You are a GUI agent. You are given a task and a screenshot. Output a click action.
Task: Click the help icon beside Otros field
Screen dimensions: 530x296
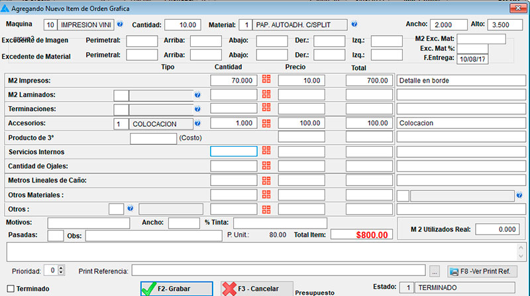pos(130,209)
